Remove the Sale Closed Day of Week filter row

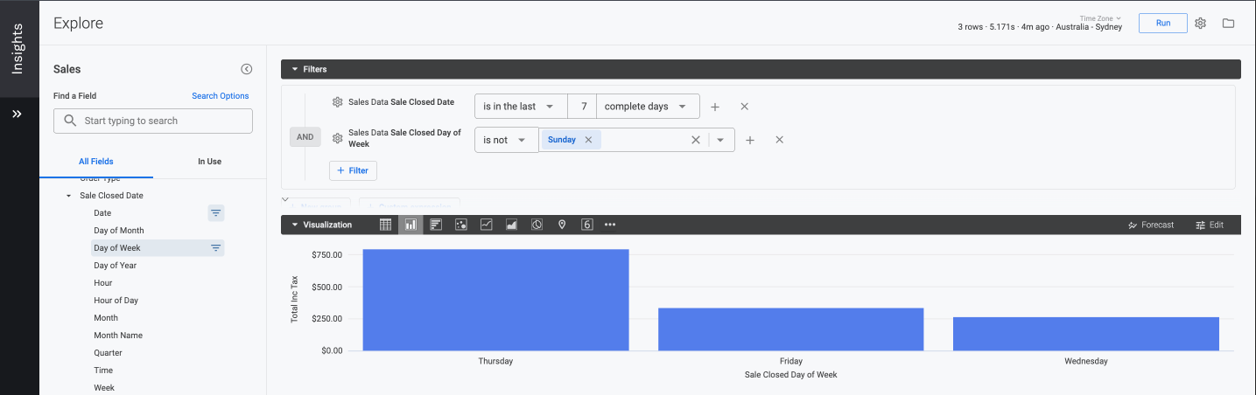coord(779,140)
